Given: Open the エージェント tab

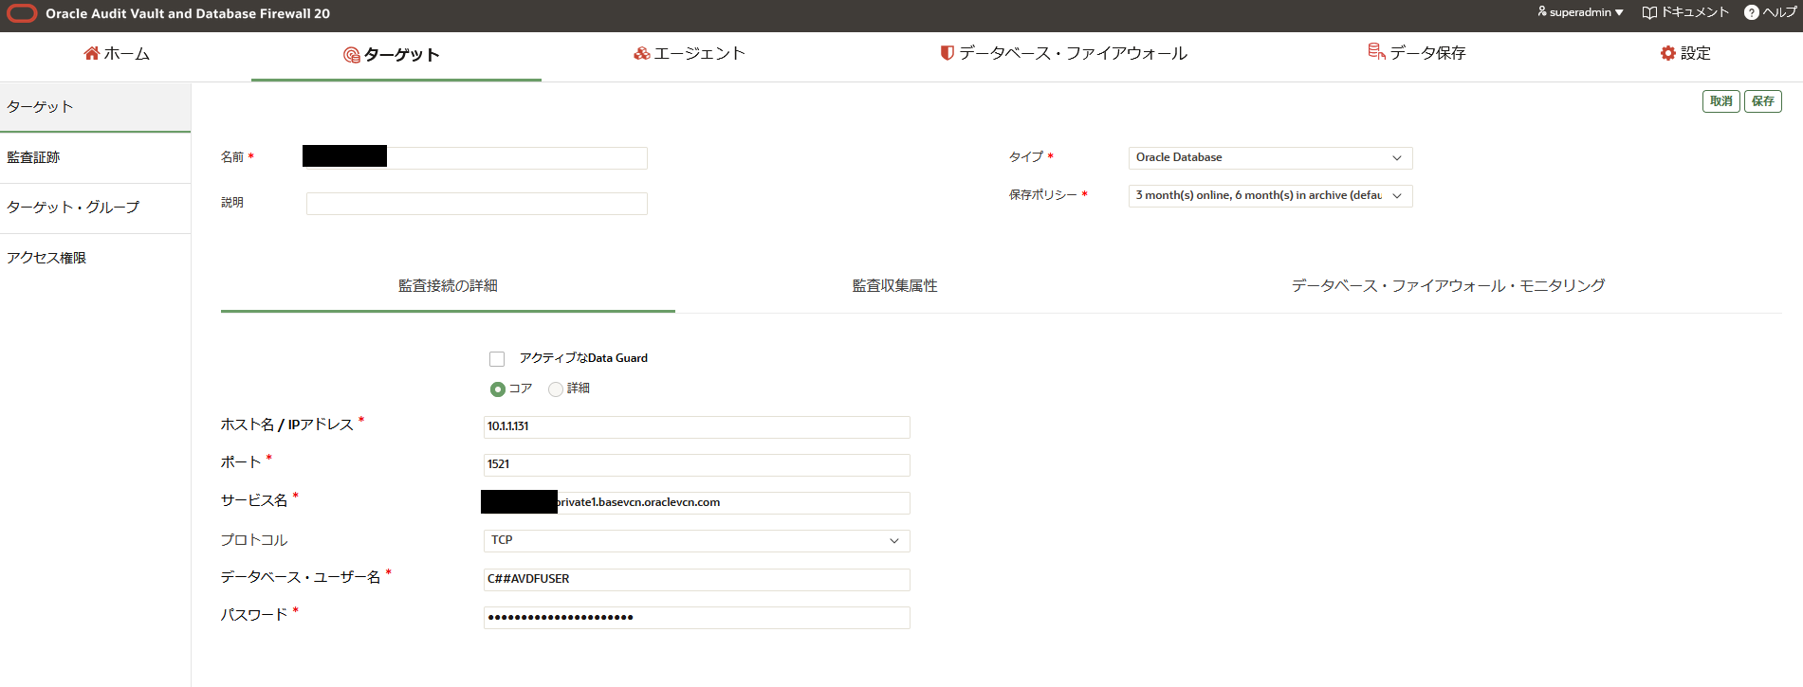Looking at the screenshot, I should pos(690,54).
